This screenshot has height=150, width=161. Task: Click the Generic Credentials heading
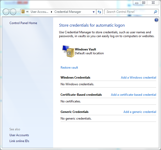pyautogui.click(x=74, y=112)
